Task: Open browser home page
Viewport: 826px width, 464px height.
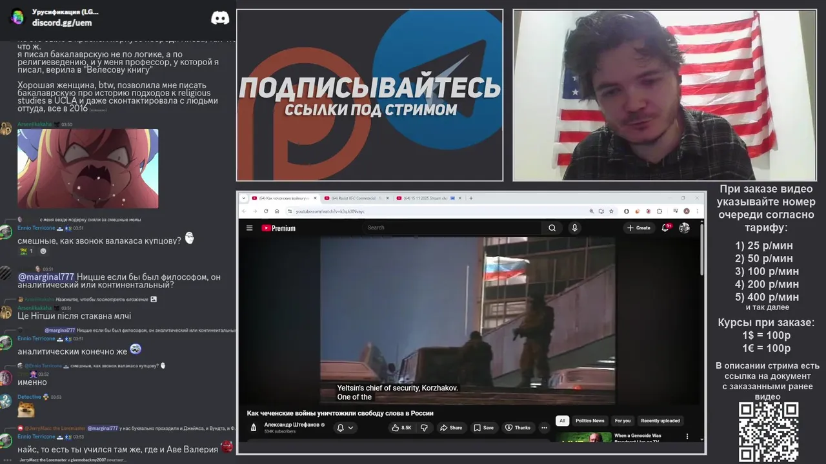Action: click(x=277, y=211)
